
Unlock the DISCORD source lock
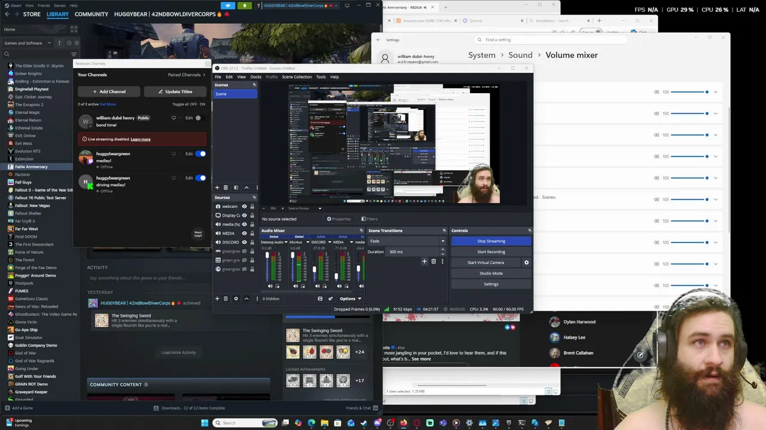point(252,242)
